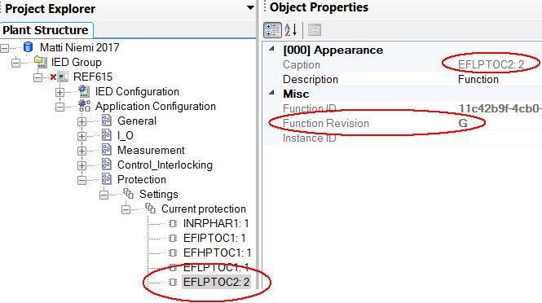Sort properties alphabetically with A-Z icon
The width and height of the screenshot is (542, 303).
[x=291, y=30]
